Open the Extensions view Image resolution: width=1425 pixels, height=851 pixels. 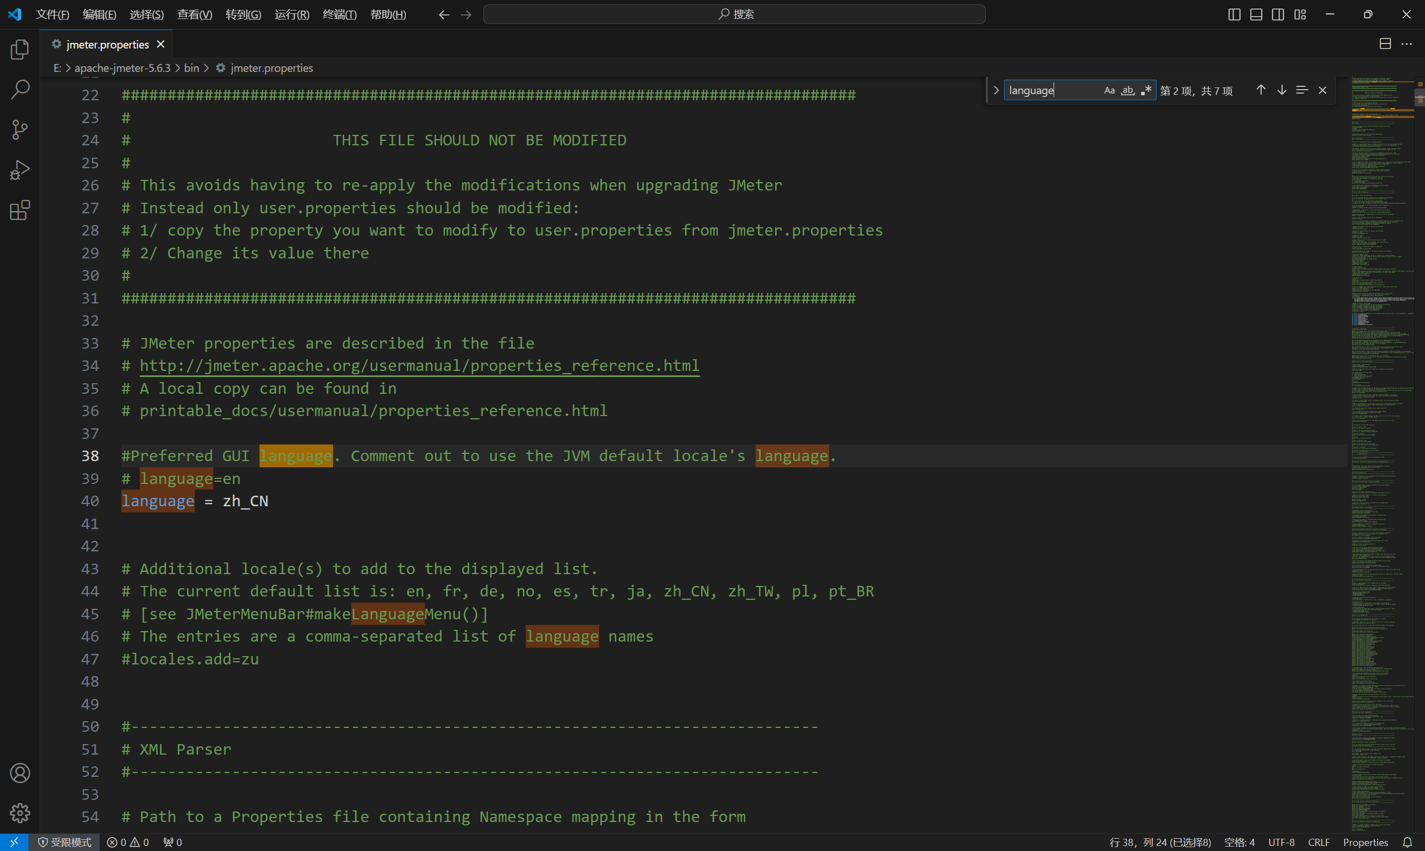(x=20, y=211)
